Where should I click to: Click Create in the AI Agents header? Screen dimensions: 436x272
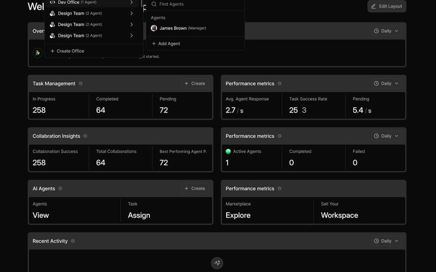195,188
